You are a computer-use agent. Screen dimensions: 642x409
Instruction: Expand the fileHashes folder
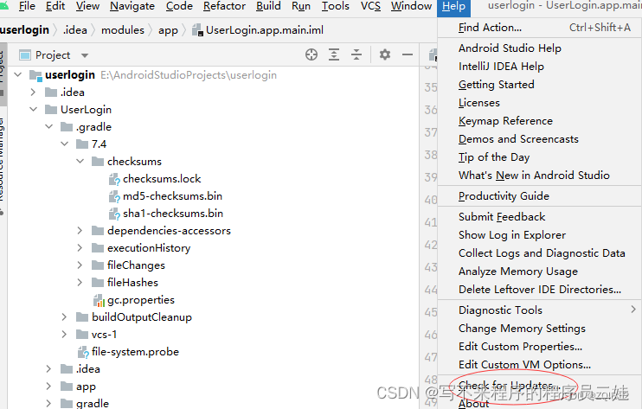(80, 282)
